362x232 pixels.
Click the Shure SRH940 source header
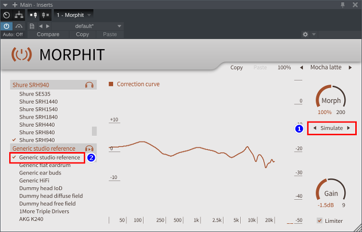pos(53,85)
